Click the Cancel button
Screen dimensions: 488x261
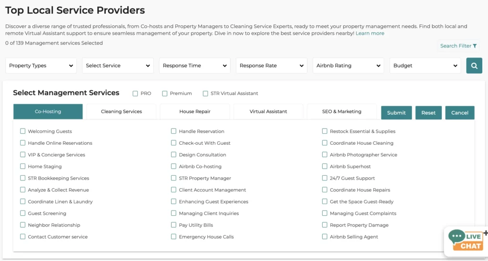[x=459, y=113]
